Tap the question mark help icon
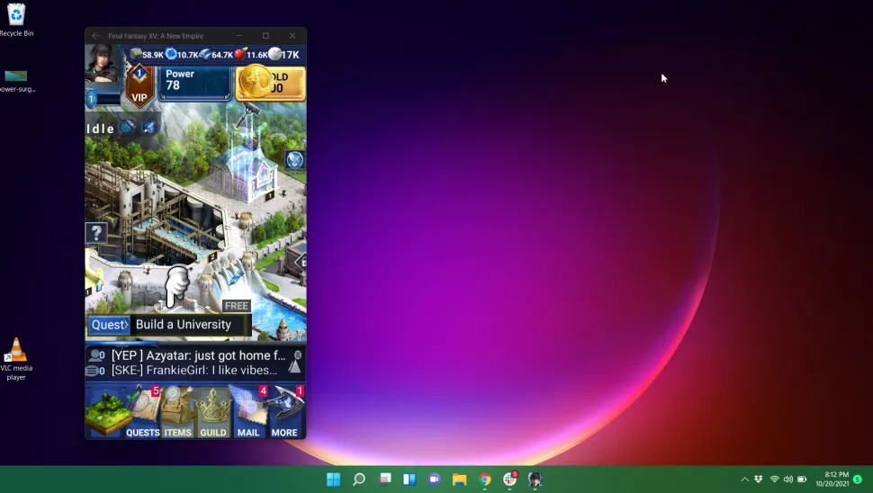The height and width of the screenshot is (493, 873). (96, 233)
